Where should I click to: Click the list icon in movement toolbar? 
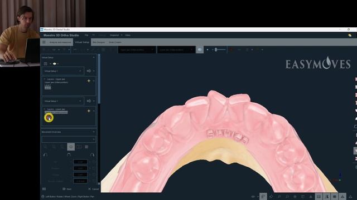pos(86,147)
